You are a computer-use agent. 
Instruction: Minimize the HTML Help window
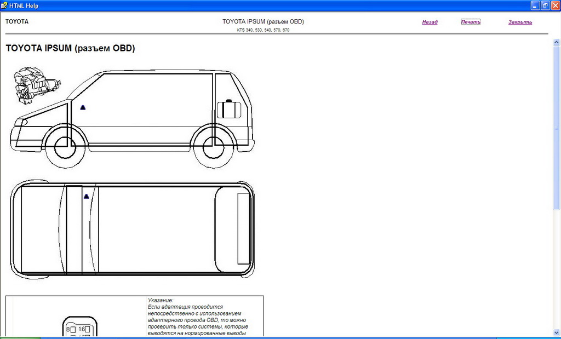[x=535, y=5]
